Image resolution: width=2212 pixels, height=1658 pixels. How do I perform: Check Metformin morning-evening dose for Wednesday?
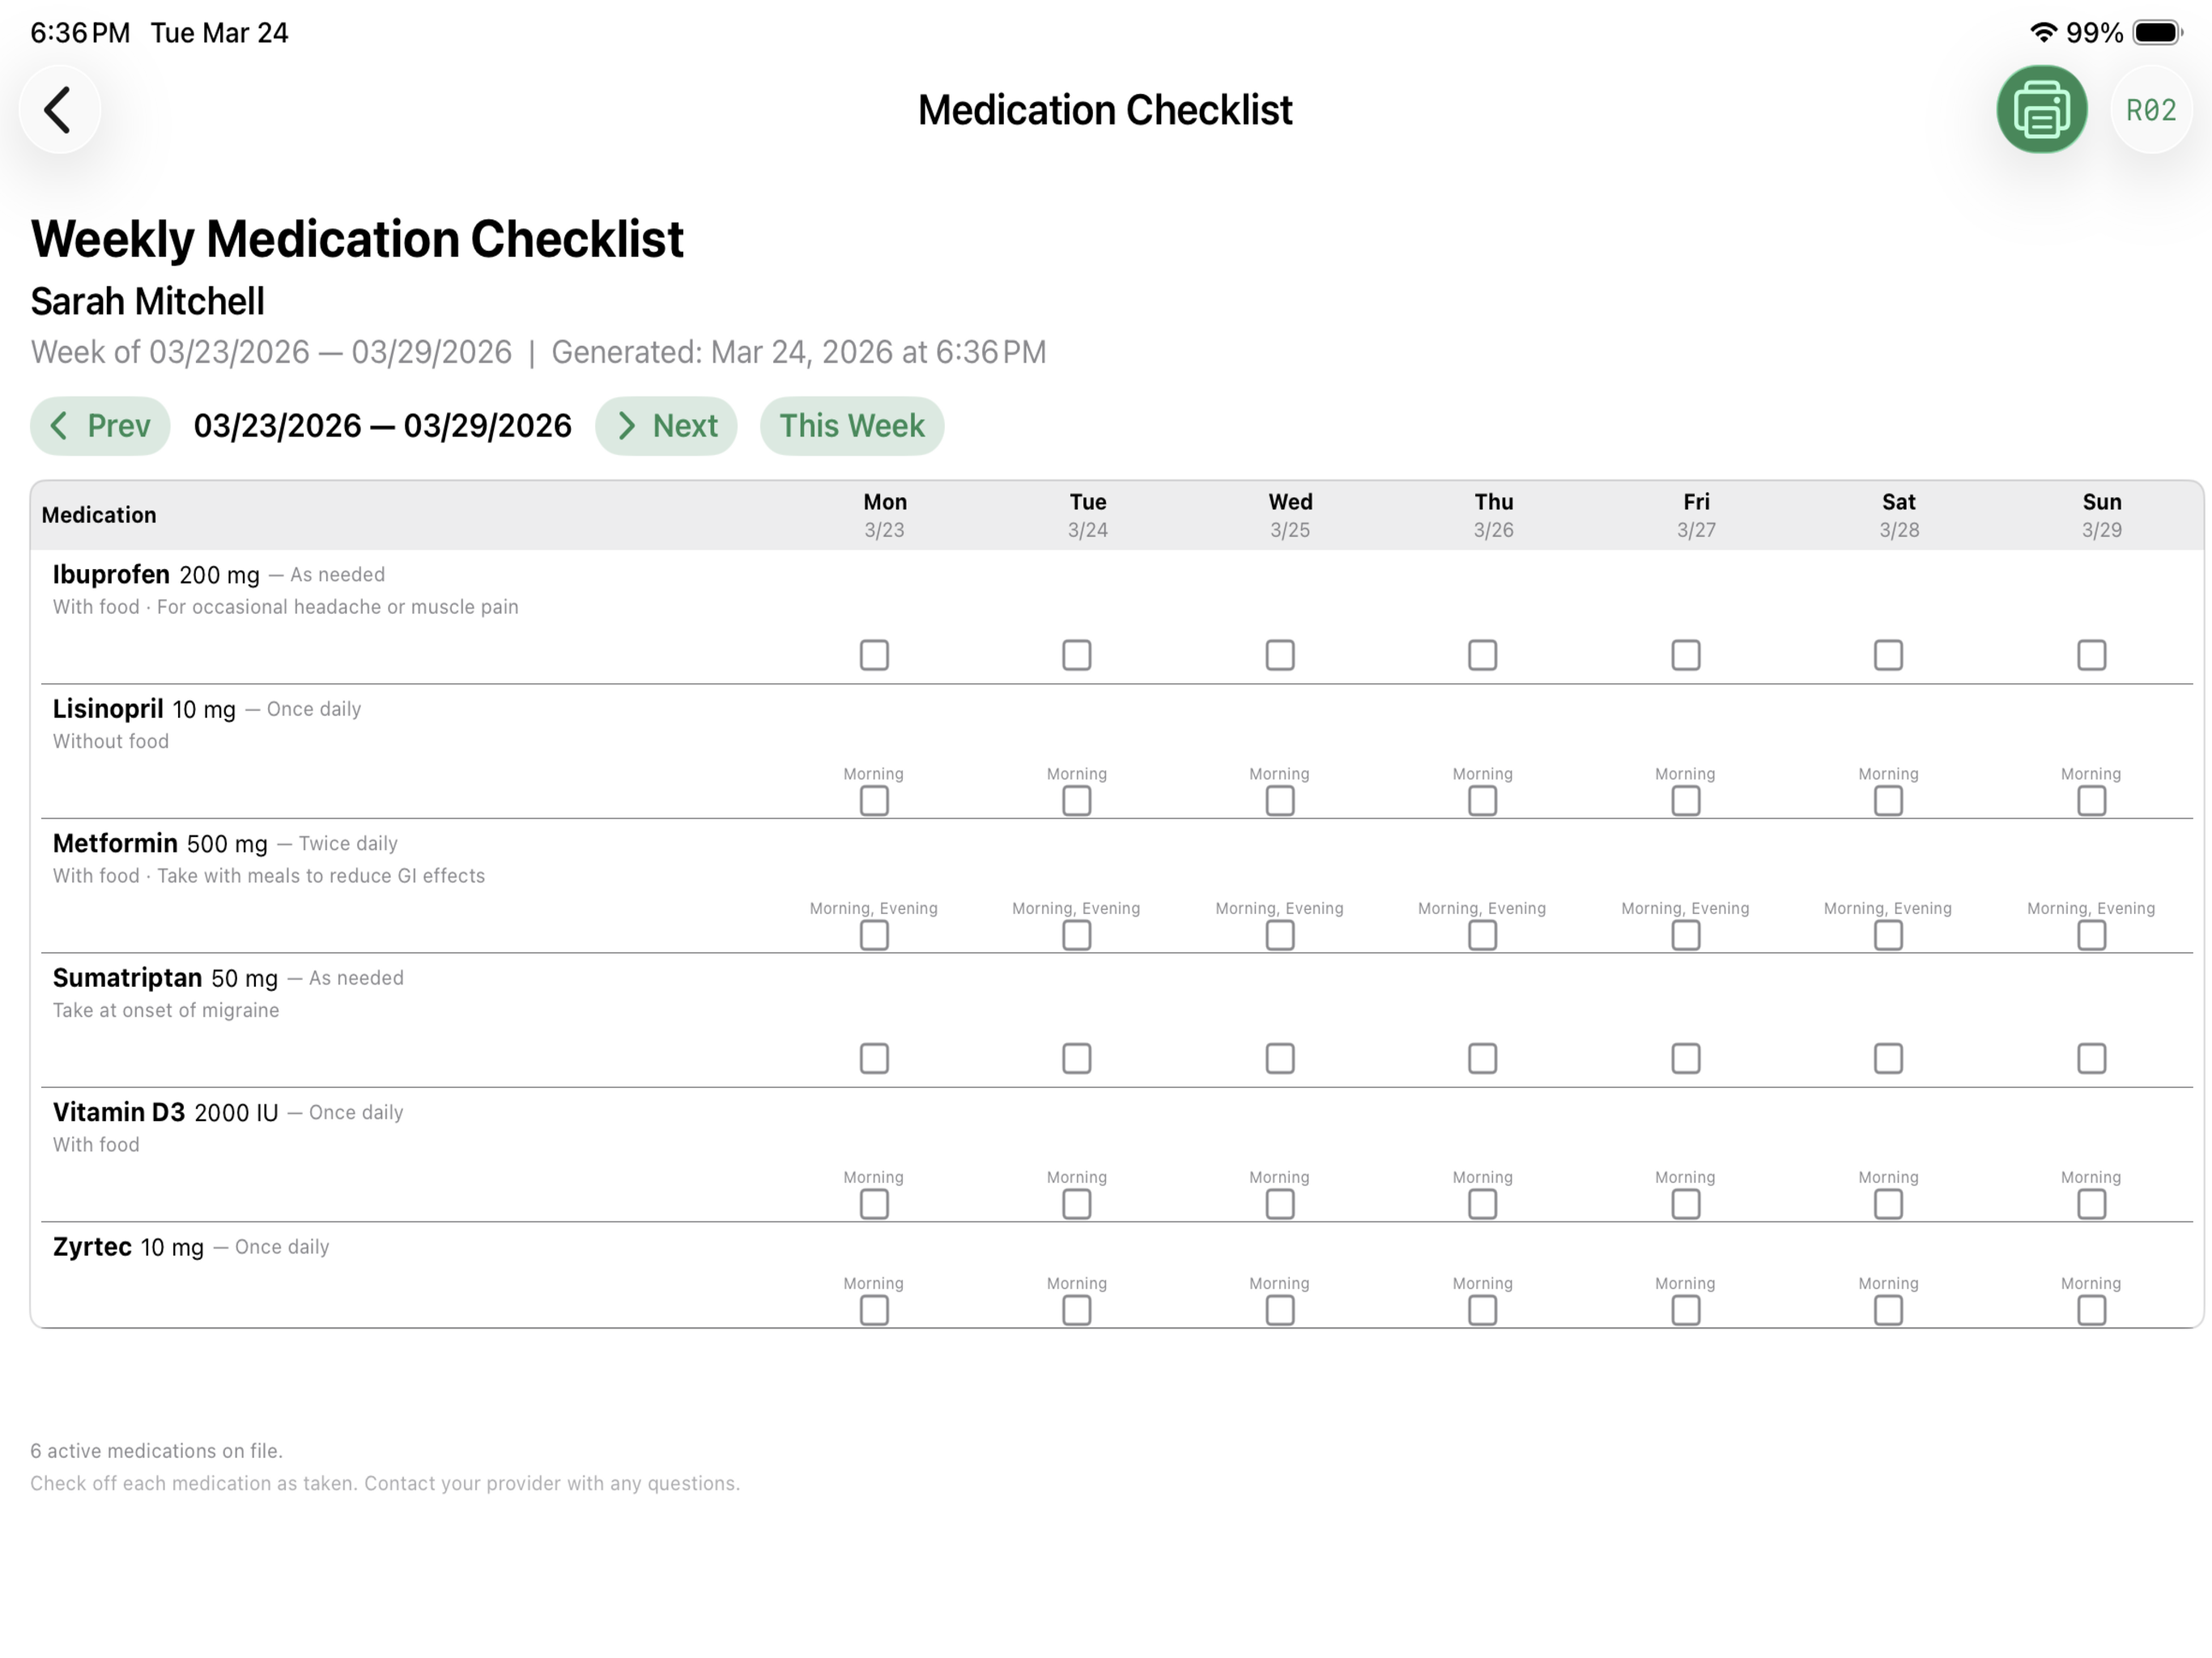pos(1280,934)
